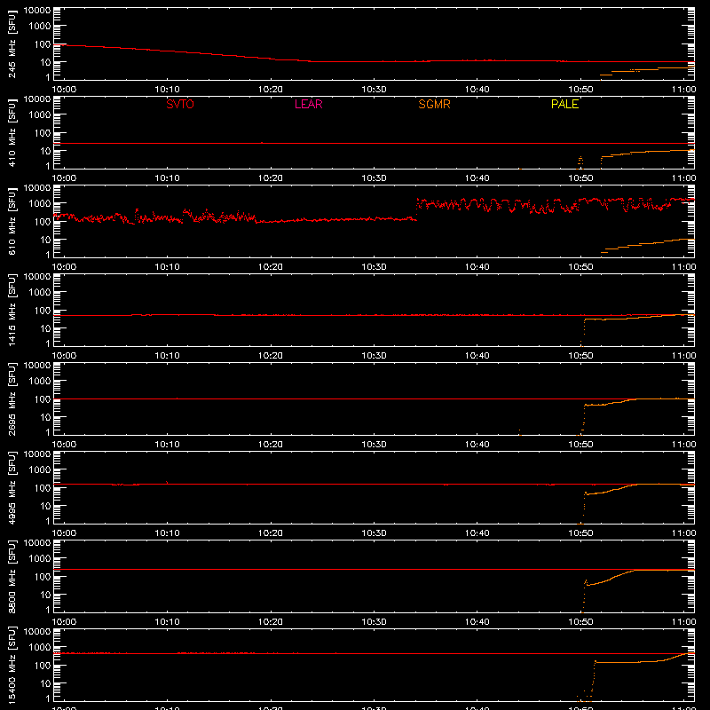The width and height of the screenshot is (710, 710).
Task: Select the 15400 MHz [SFU] axis label
Action: 12,665
